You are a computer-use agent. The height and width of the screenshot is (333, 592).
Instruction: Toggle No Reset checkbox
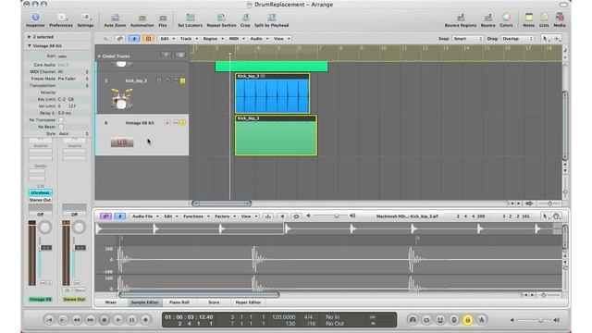[61, 127]
